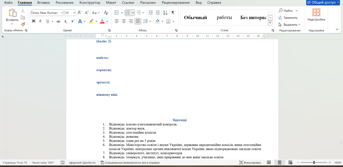The image size is (343, 167).
Task: Toggle bold Ж formatting
Action: [x=33, y=21]
